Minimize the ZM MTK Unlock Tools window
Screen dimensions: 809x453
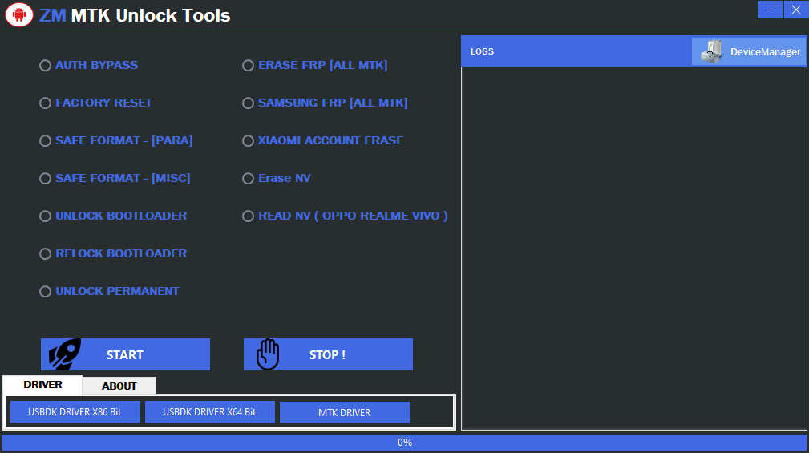[771, 10]
